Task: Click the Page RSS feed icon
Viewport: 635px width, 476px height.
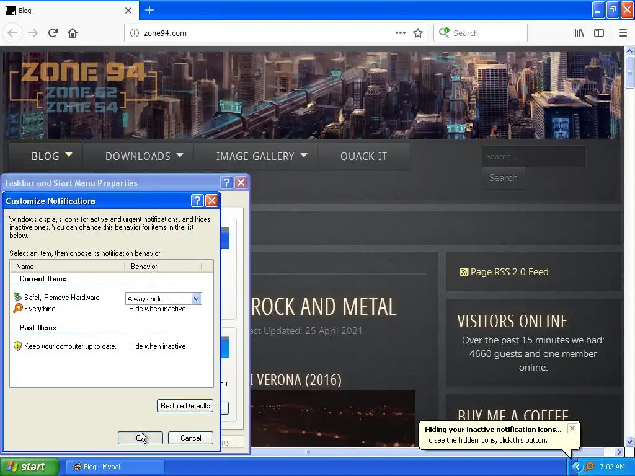Action: point(464,272)
